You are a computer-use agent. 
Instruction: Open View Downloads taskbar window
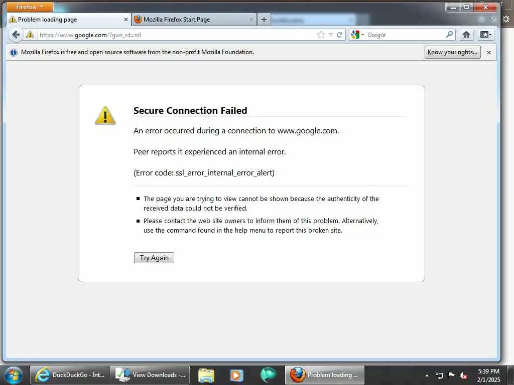150,375
